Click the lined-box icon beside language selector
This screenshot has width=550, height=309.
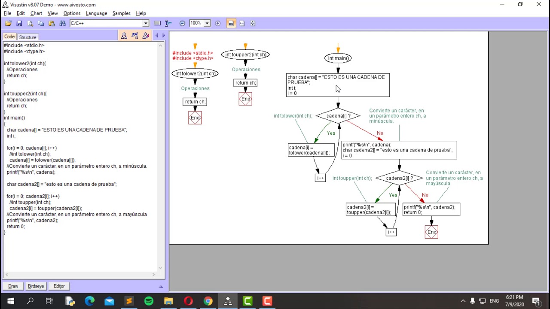pyautogui.click(x=157, y=23)
